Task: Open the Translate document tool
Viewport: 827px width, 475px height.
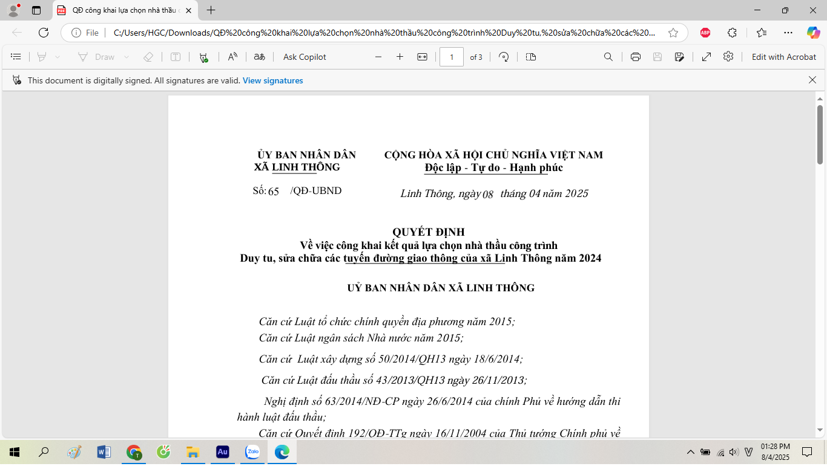Action: [x=260, y=57]
